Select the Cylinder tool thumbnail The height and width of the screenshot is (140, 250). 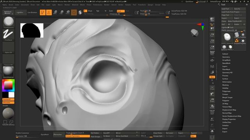[x=237, y=35]
